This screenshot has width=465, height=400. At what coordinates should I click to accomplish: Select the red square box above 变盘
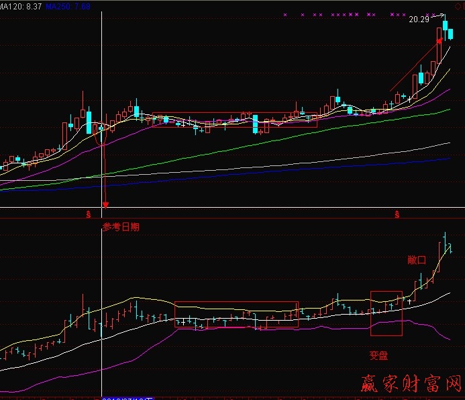point(386,313)
